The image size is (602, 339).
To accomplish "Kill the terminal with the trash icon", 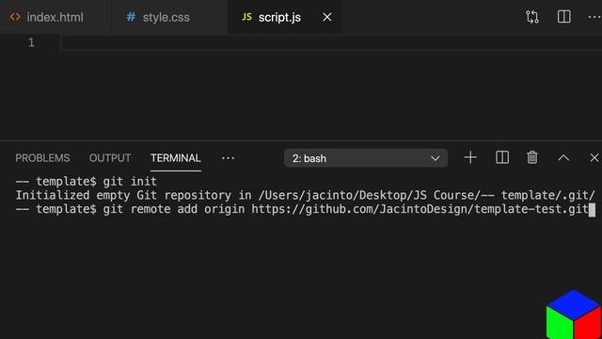I will [x=532, y=157].
